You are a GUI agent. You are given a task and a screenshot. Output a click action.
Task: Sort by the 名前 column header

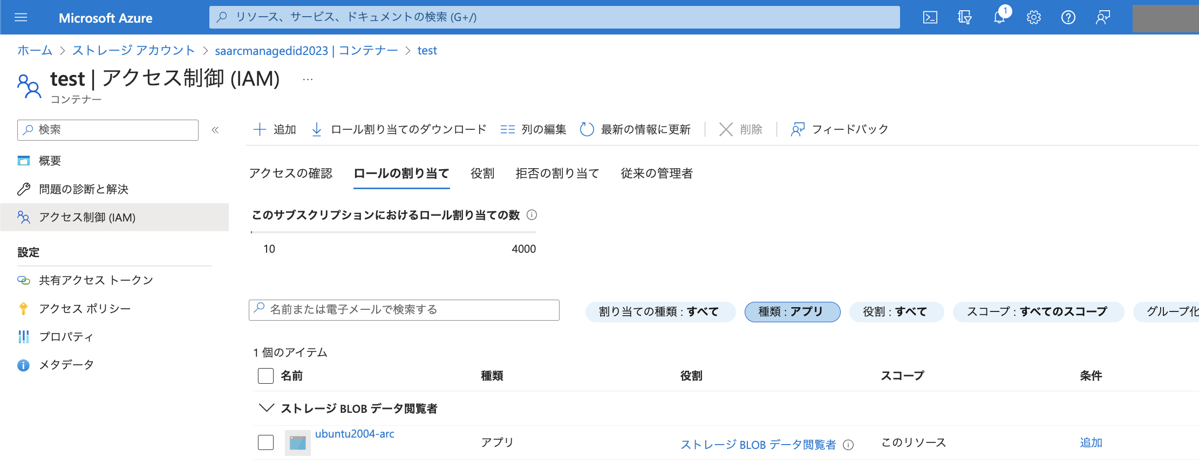[291, 376]
